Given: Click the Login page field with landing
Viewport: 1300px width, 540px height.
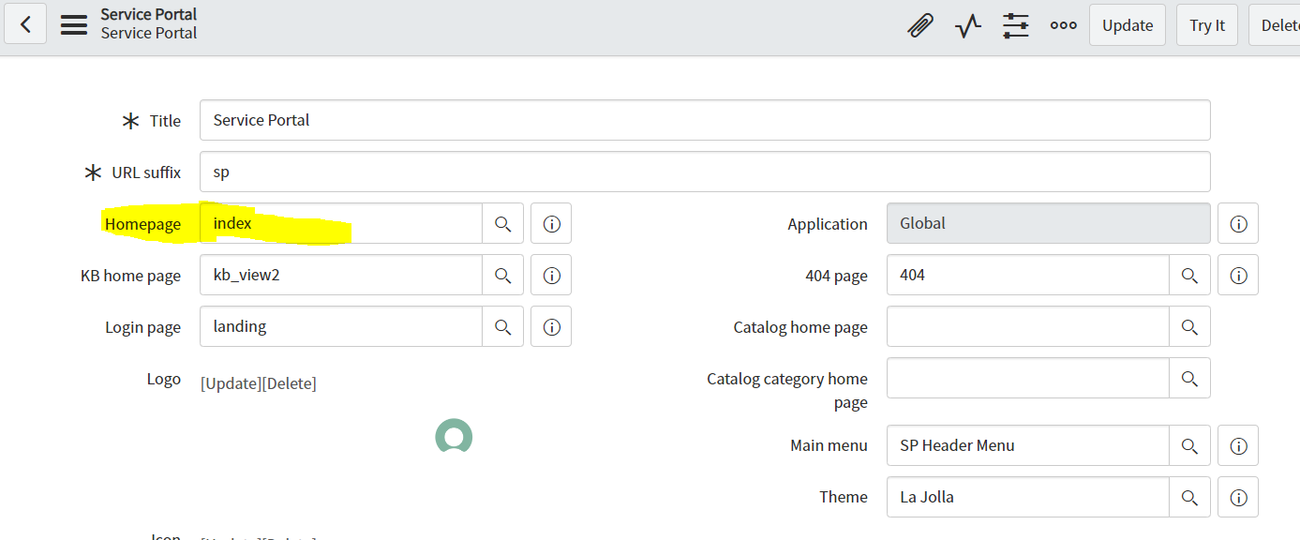Looking at the screenshot, I should point(341,326).
